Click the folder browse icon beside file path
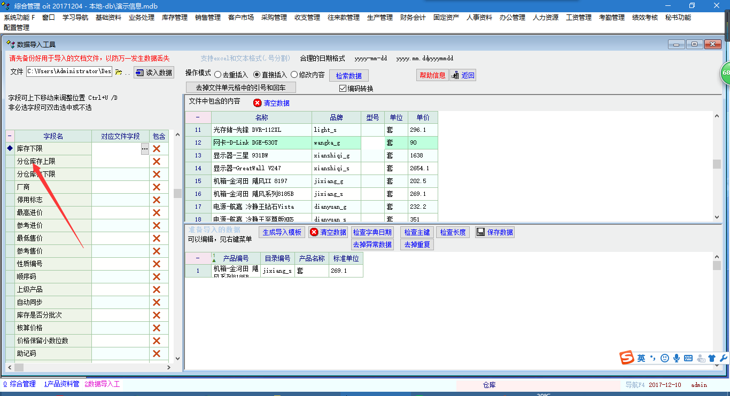 click(x=119, y=72)
